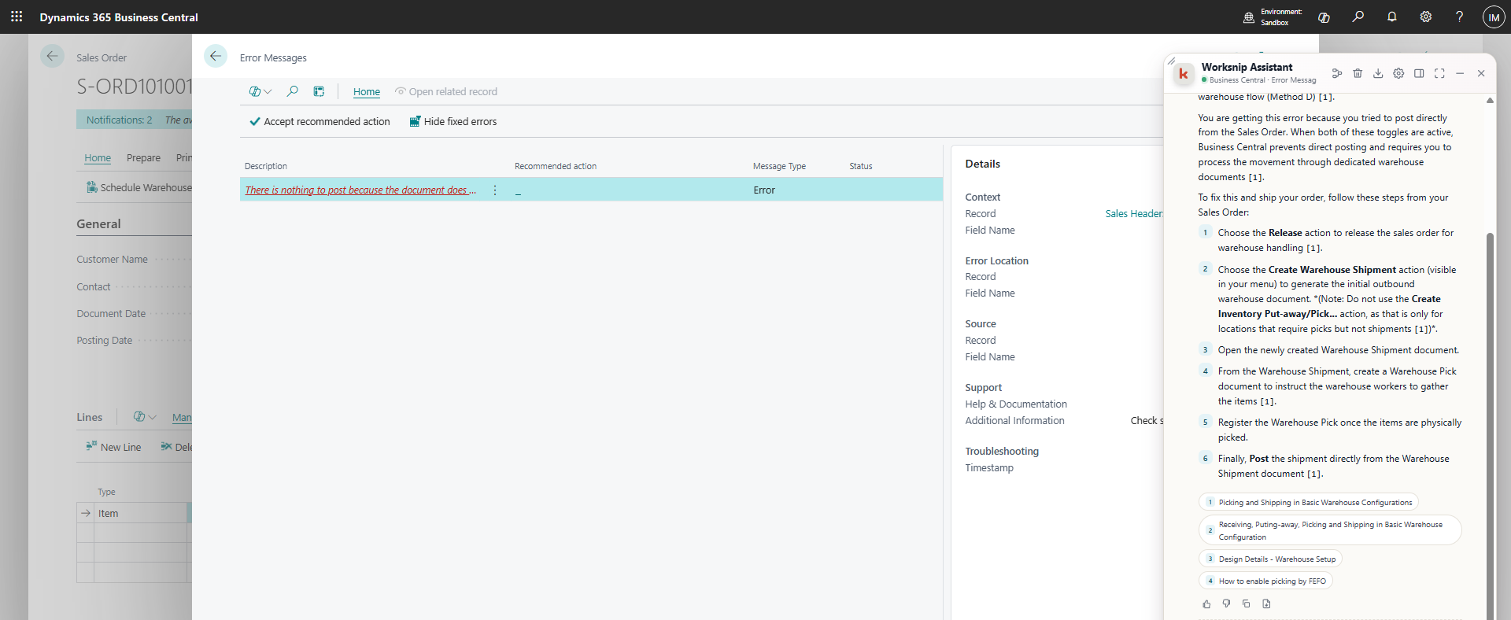Image resolution: width=1511 pixels, height=620 pixels.
Task: Give thumbs up to the assistant answer
Action: point(1206,604)
